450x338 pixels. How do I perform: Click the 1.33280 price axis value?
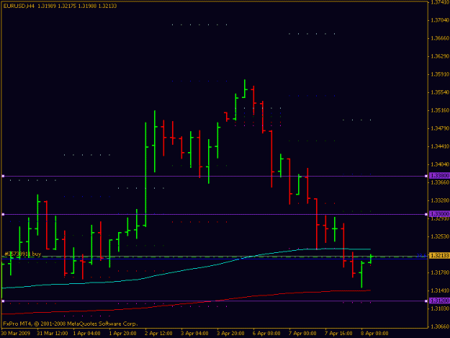(x=440, y=200)
